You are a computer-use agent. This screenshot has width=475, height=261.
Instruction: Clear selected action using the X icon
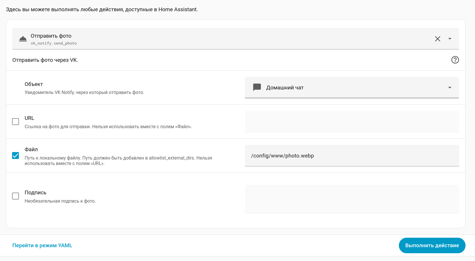pos(438,39)
